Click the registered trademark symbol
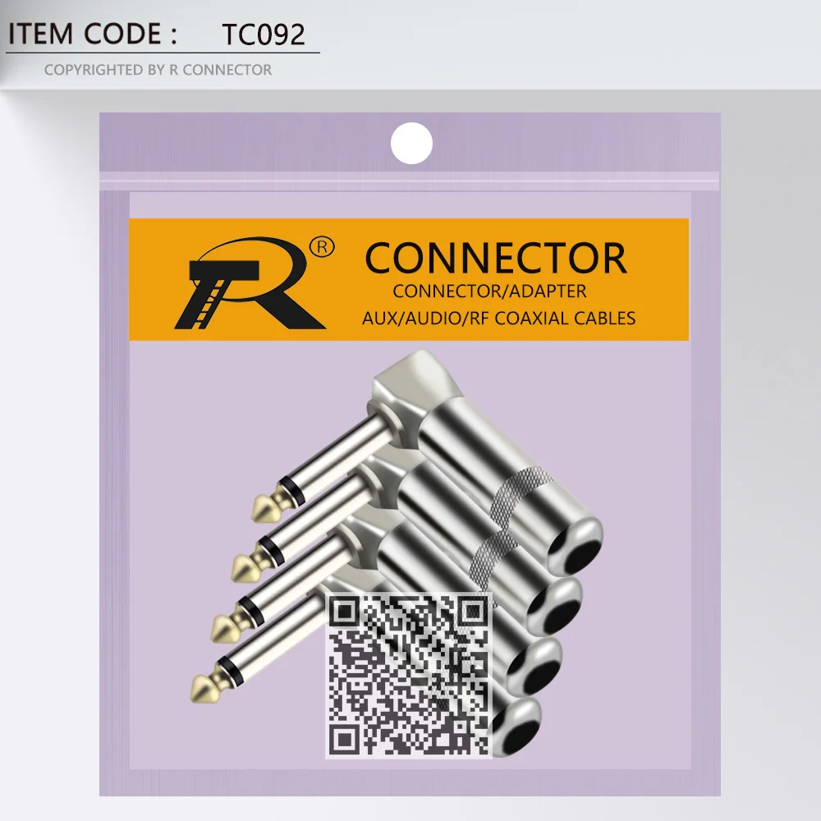 322,246
